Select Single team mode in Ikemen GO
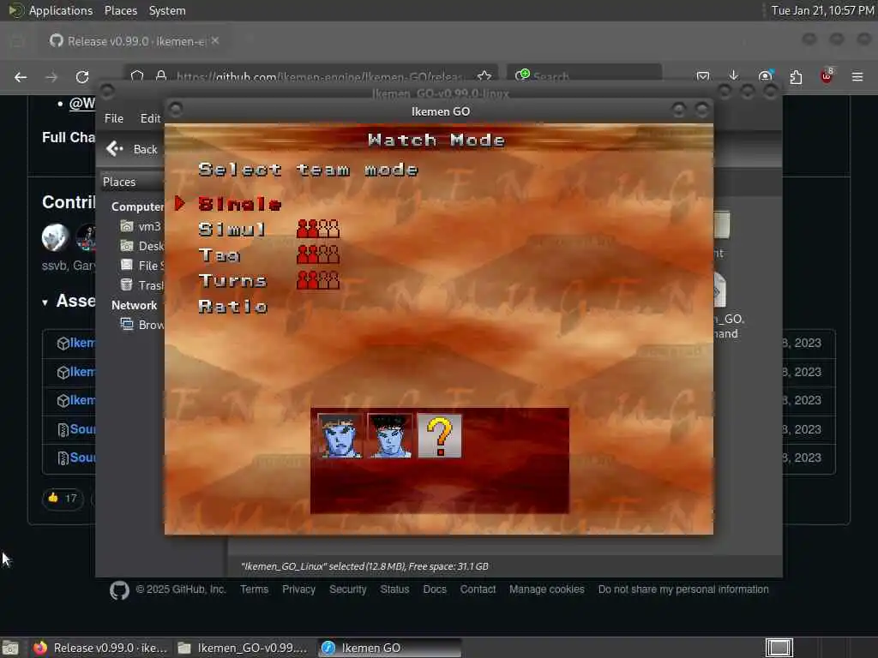The height and width of the screenshot is (658, 878). click(x=239, y=204)
